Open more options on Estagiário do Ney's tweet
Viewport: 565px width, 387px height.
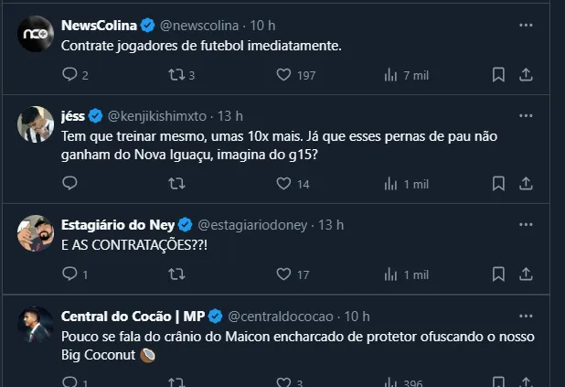(526, 224)
